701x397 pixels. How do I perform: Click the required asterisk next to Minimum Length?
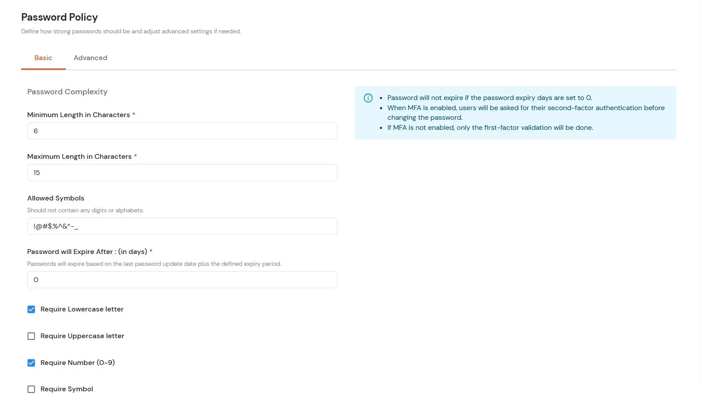pyautogui.click(x=133, y=114)
